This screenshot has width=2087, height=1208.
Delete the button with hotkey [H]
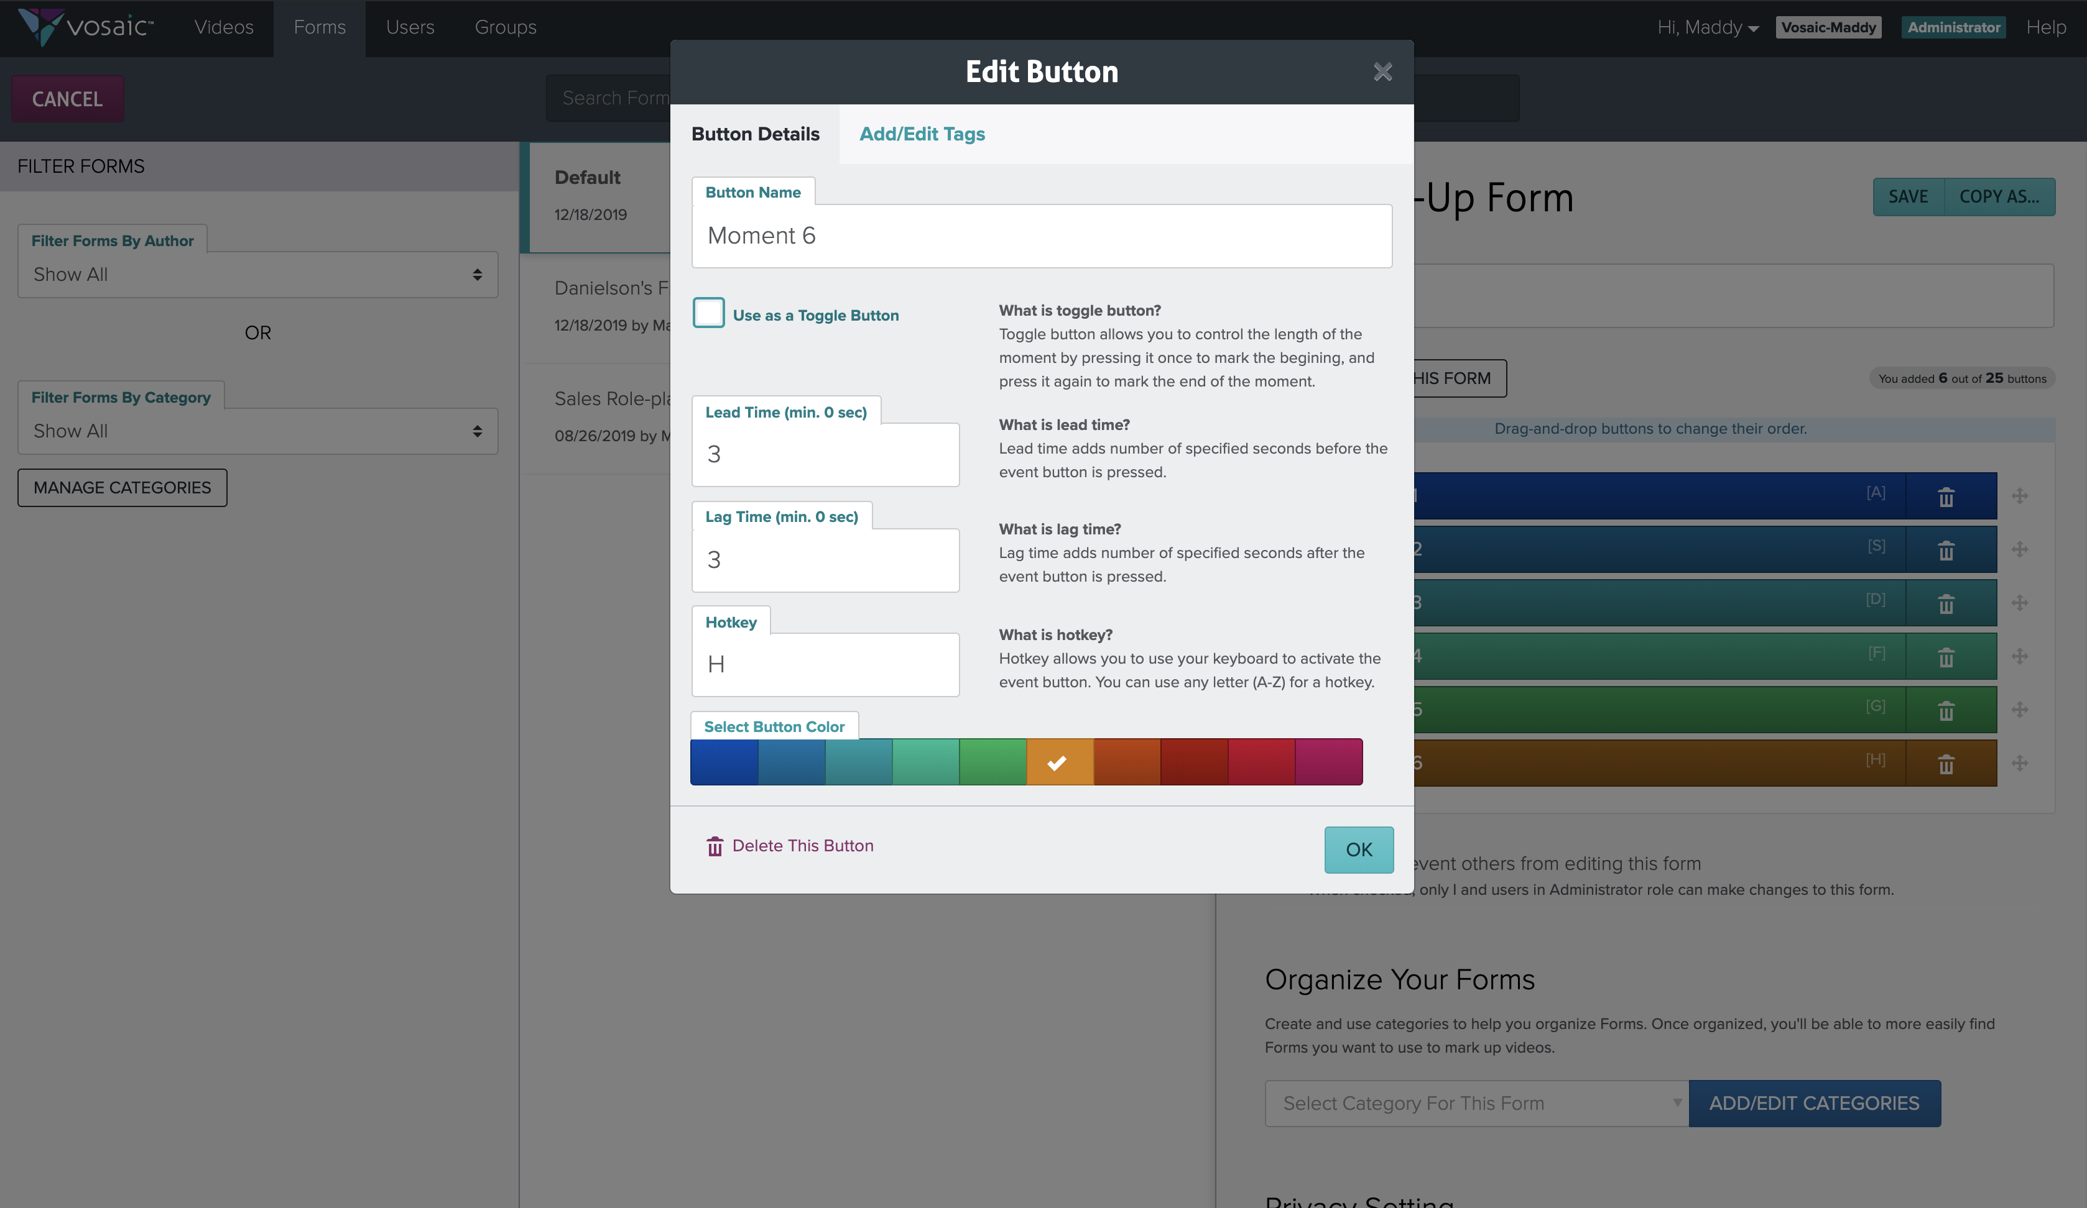[1946, 763]
